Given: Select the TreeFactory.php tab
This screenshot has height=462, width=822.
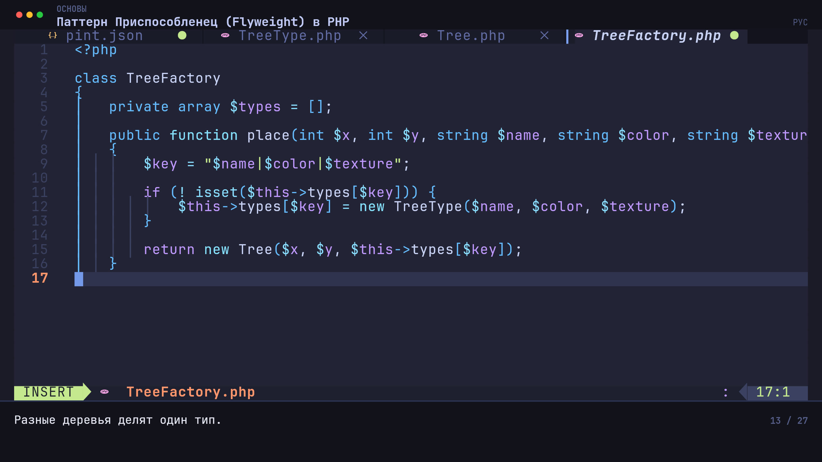Looking at the screenshot, I should tap(657, 36).
